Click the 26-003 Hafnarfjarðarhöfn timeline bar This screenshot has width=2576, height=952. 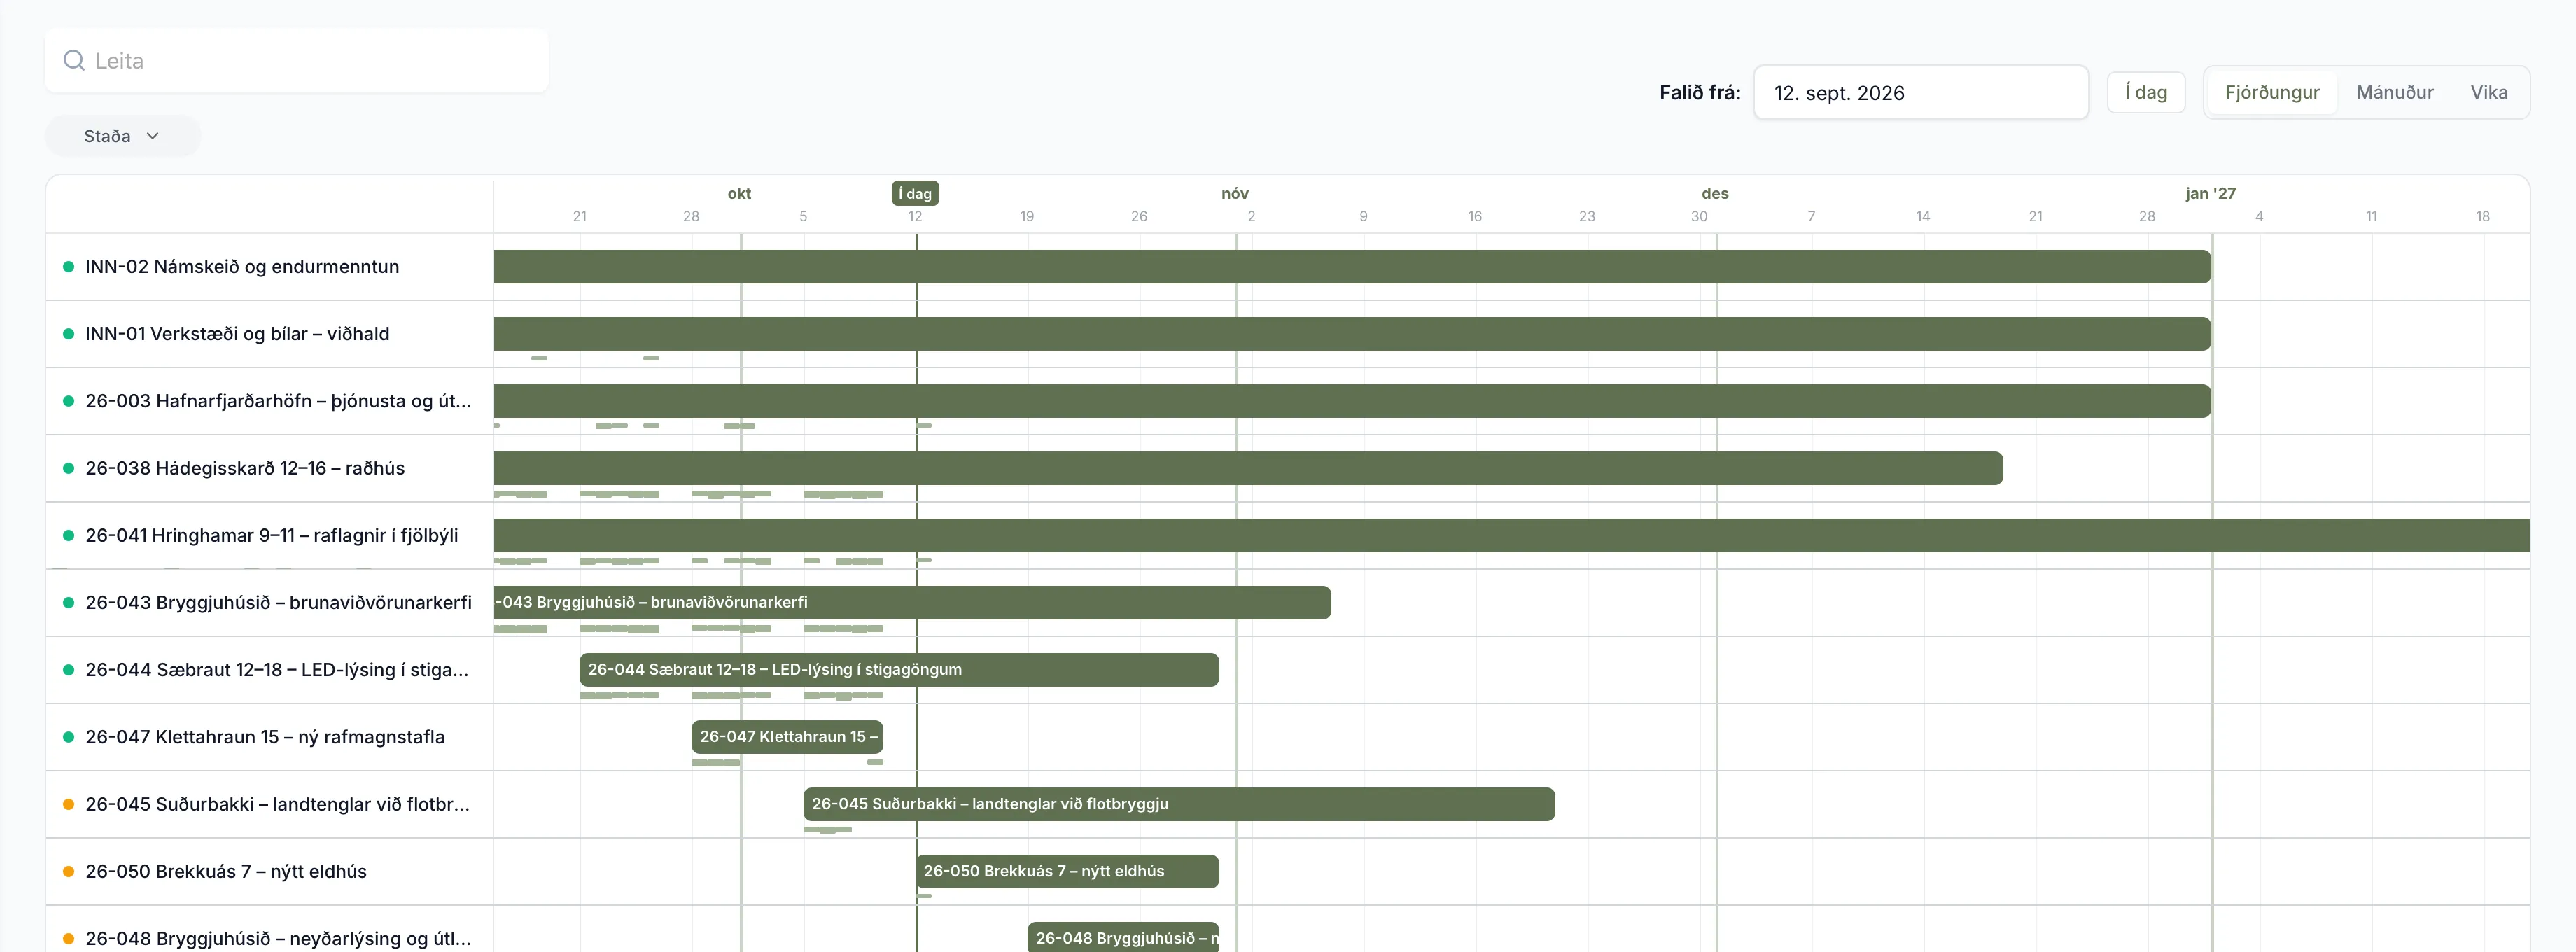(1352, 401)
